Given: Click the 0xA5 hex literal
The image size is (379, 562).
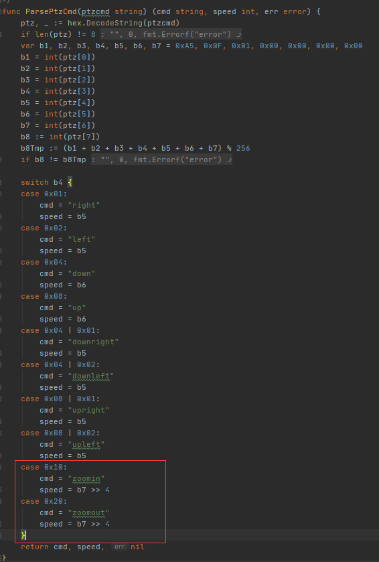Looking at the screenshot, I should pos(185,46).
